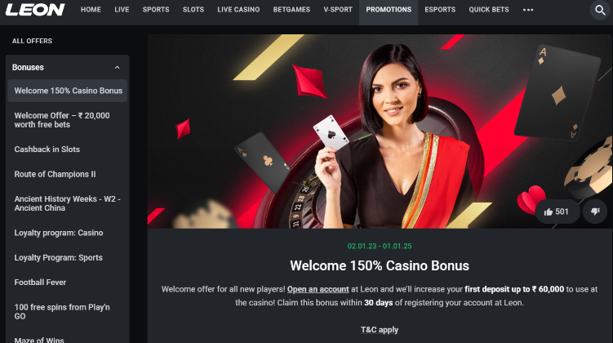Go to the Live Casino menu
This screenshot has height=343, width=613.
[238, 10]
